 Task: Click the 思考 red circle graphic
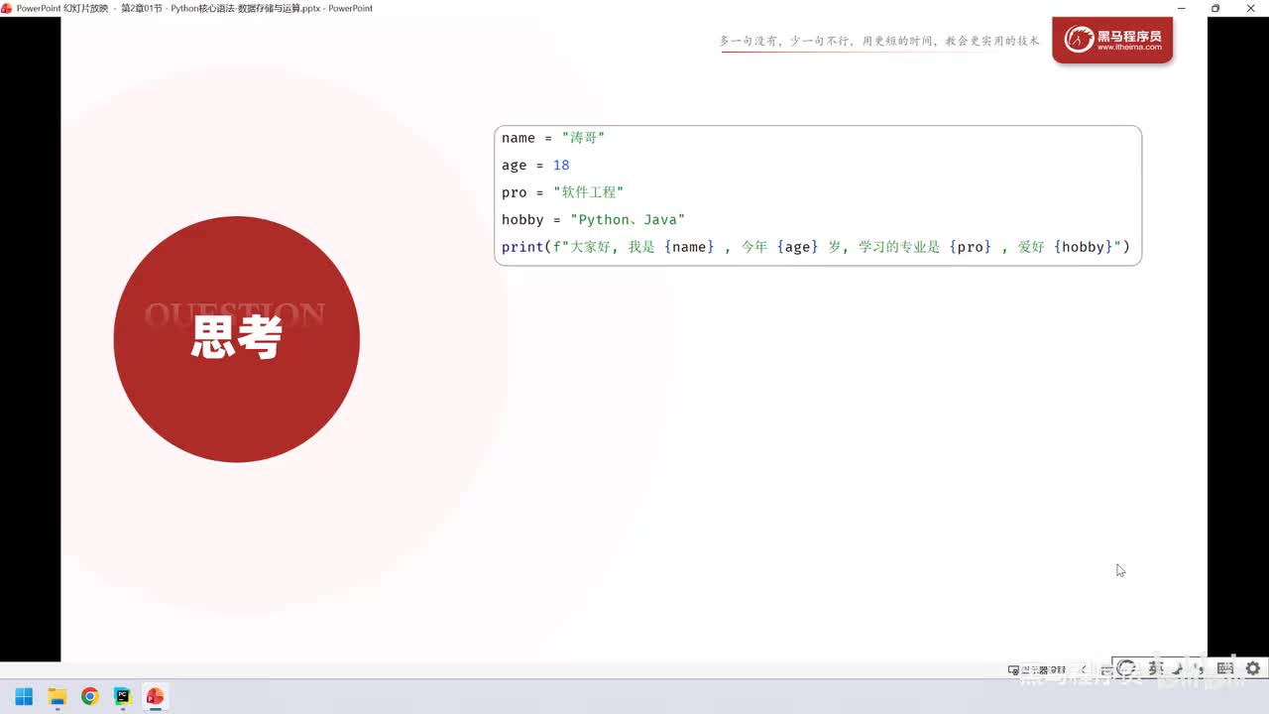coord(237,339)
